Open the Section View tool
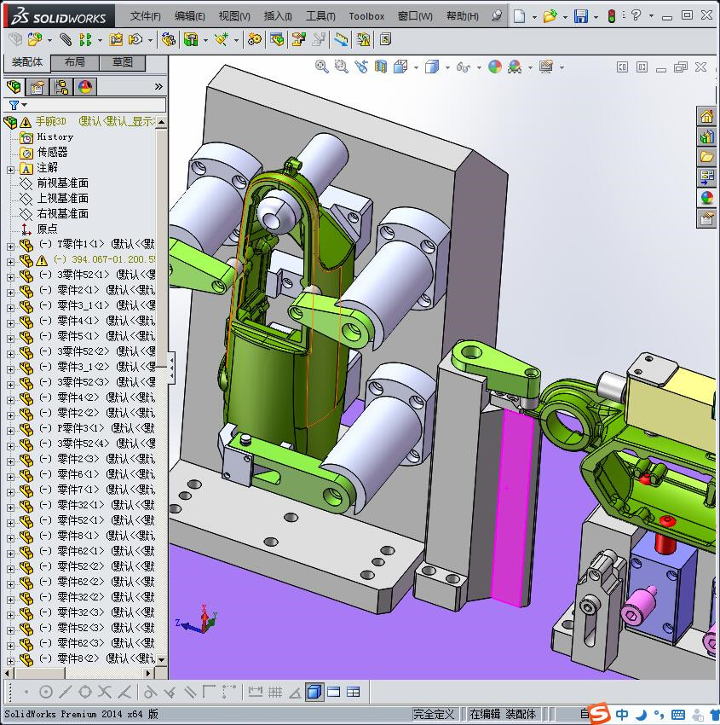Image resolution: width=720 pixels, height=725 pixels. (381, 67)
